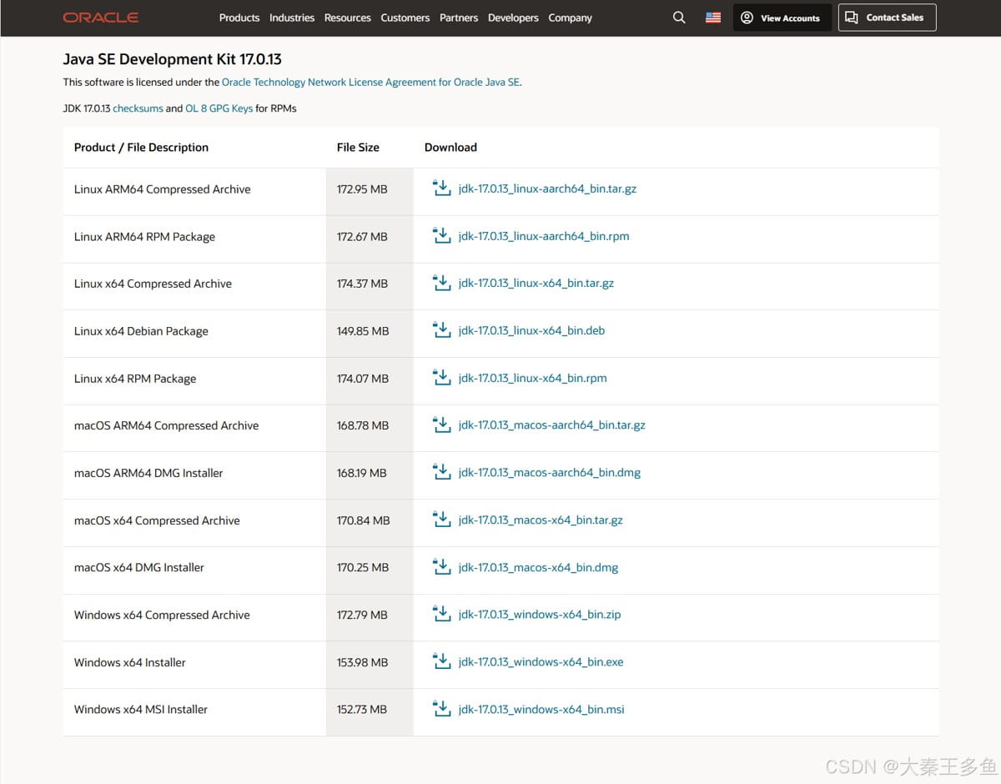Click the search magnifier icon
This screenshot has height=784, width=1001.
click(679, 18)
